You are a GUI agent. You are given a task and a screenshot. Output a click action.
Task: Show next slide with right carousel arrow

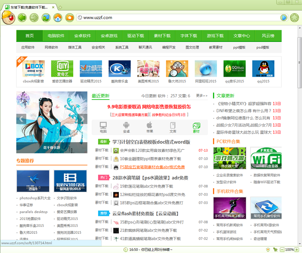(x=82, y=119)
